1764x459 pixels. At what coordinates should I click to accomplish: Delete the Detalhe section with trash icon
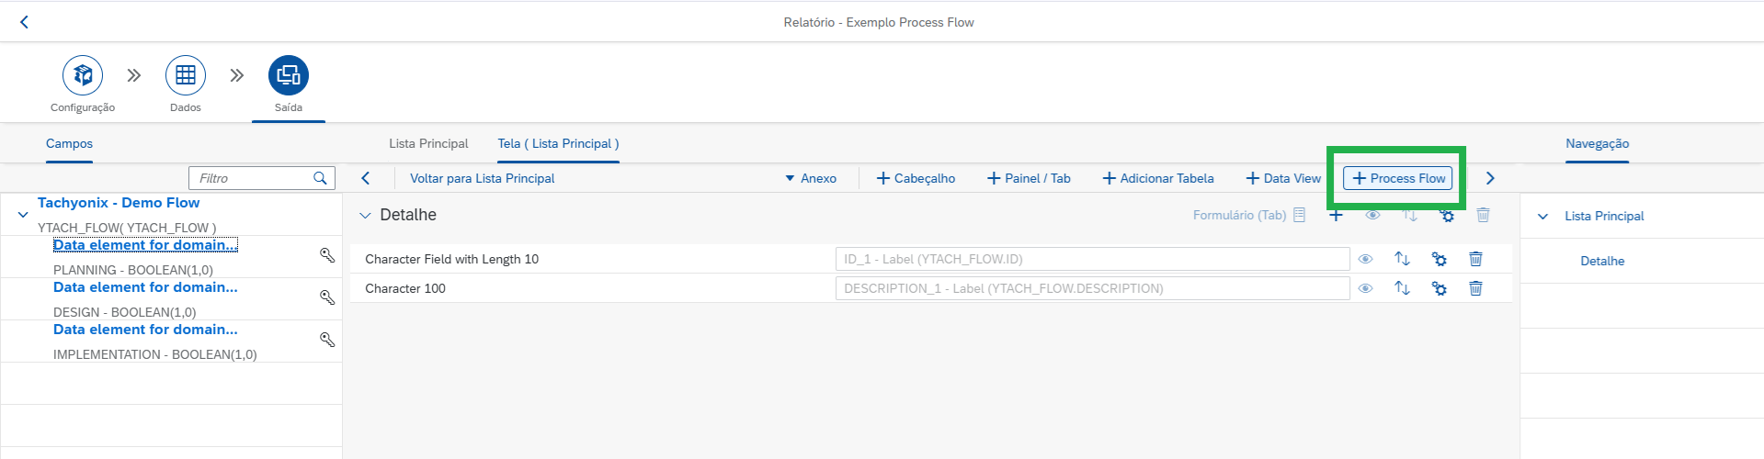pyautogui.click(x=1483, y=215)
